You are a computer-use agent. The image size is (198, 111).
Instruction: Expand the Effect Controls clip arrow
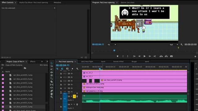click(55, 8)
